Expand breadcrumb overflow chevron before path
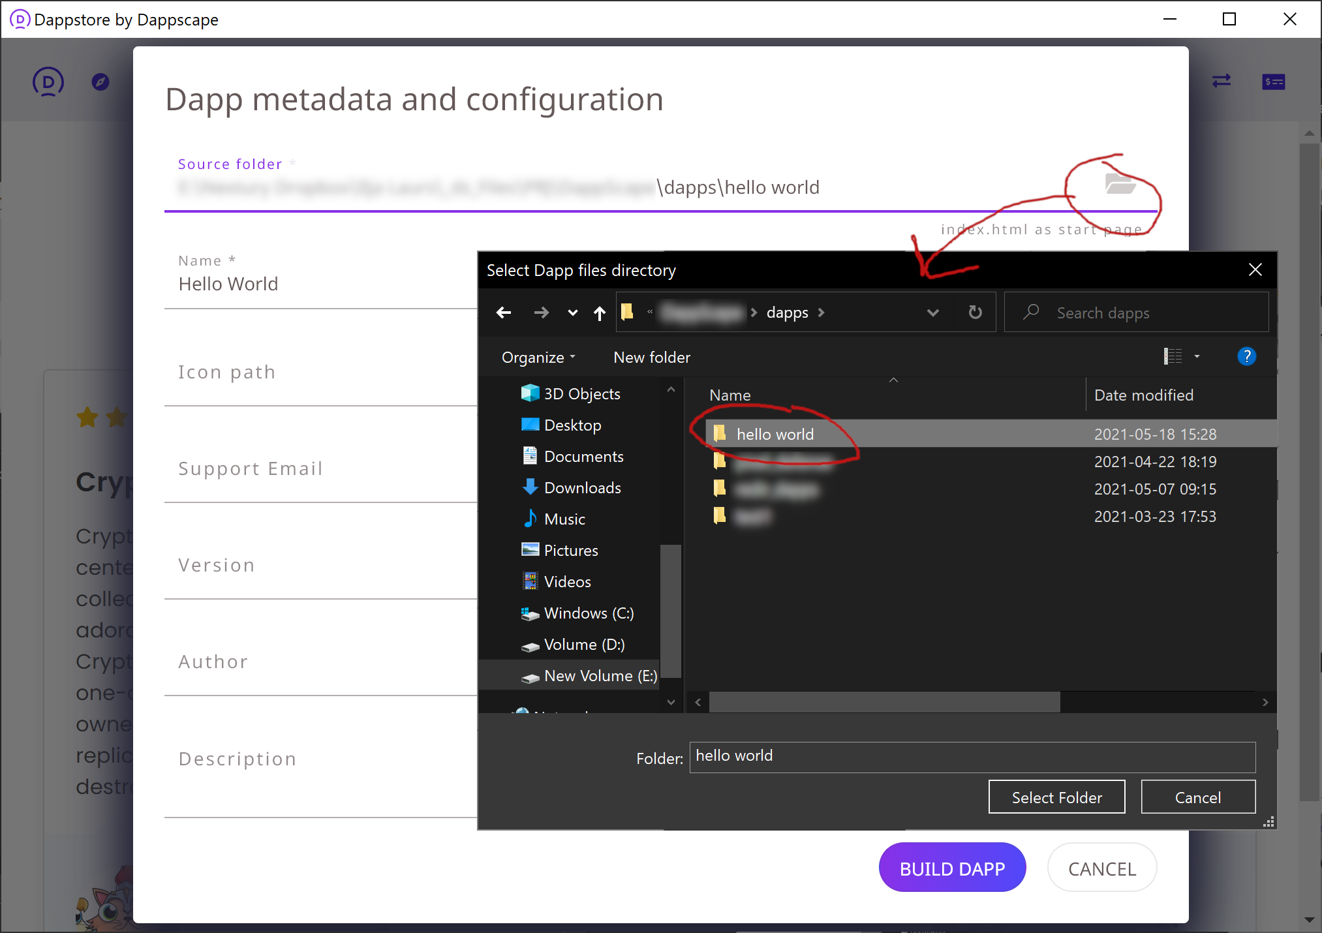1322x933 pixels. point(650,313)
